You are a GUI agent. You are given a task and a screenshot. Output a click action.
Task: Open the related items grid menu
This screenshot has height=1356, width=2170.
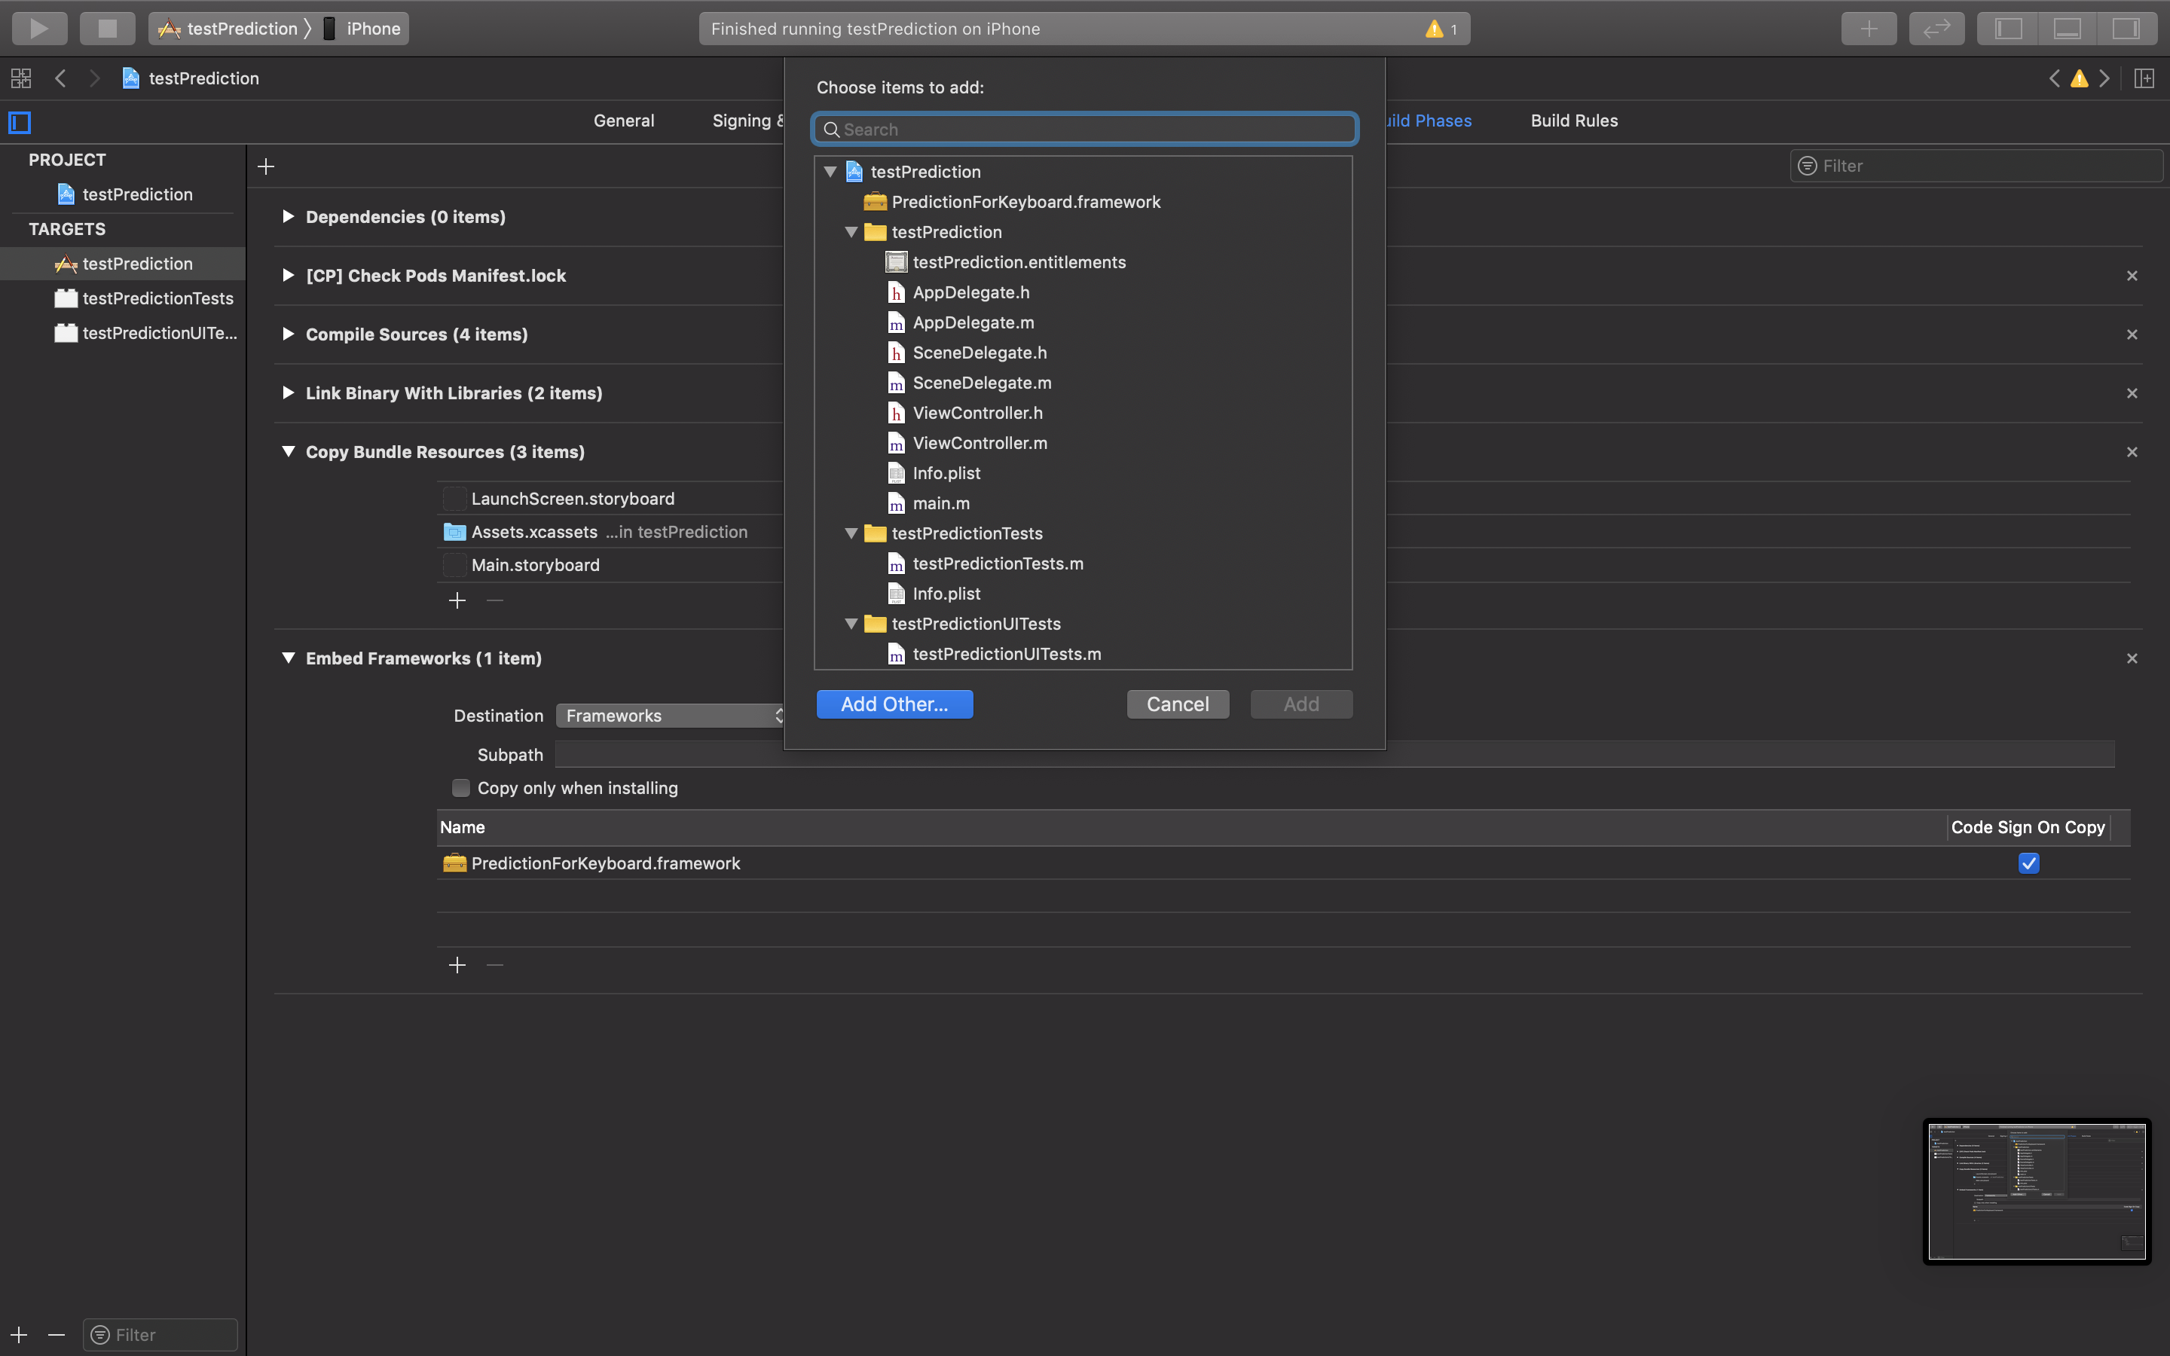coord(20,78)
